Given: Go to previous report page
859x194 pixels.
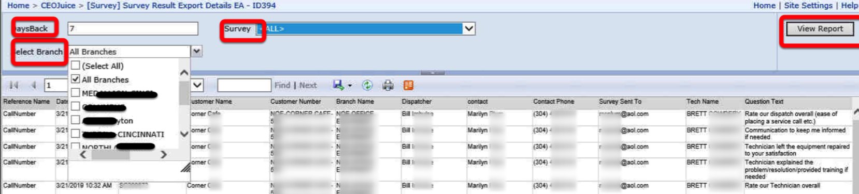Looking at the screenshot, I should (x=33, y=85).
